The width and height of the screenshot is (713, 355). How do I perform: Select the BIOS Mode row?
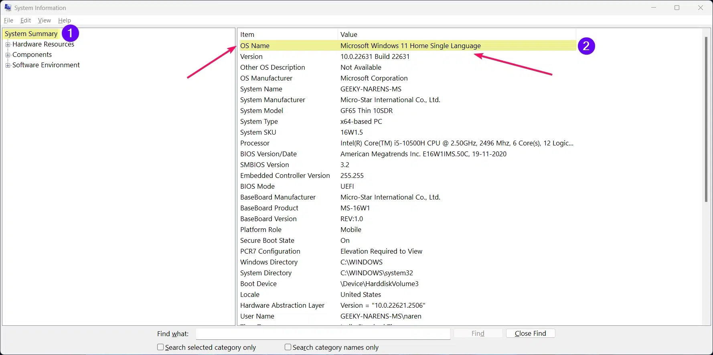407,186
